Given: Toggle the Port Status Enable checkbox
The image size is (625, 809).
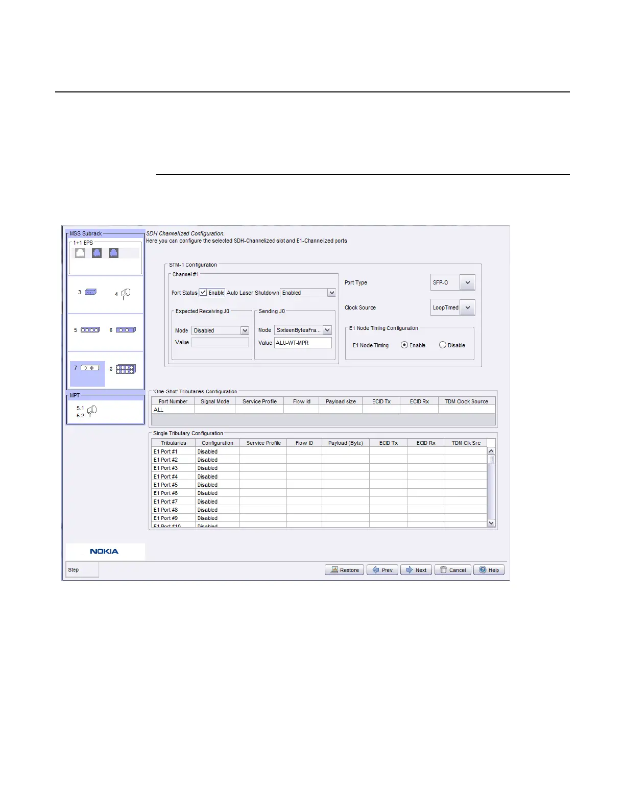Looking at the screenshot, I should pos(203,293).
